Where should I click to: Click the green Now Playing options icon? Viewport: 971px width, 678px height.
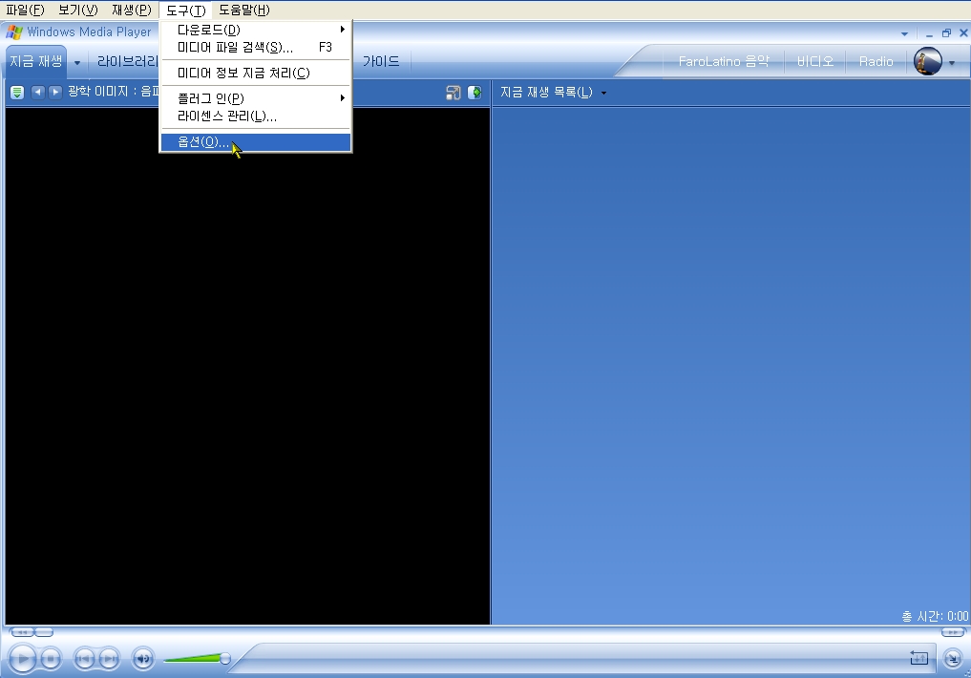point(17,93)
